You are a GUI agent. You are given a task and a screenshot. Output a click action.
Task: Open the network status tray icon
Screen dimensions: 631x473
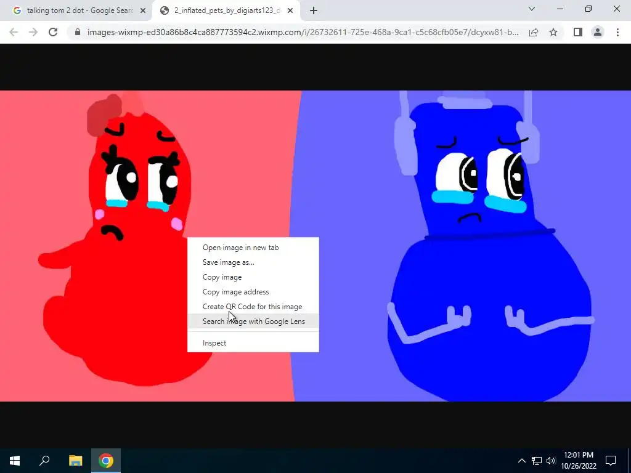click(537, 461)
